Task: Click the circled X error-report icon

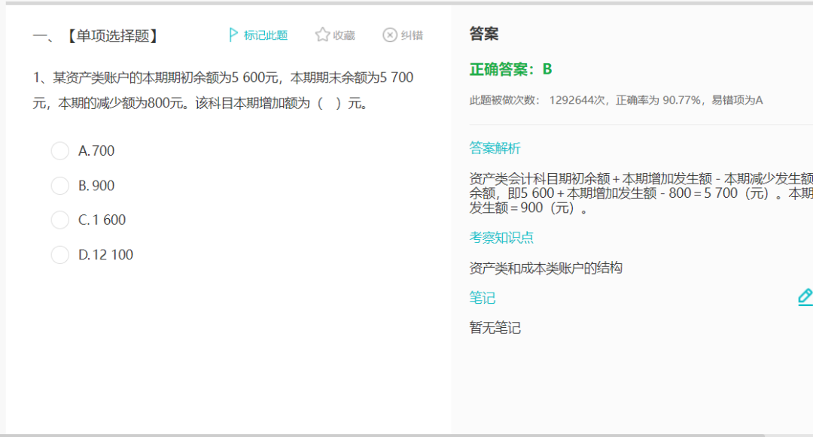Action: tap(389, 35)
